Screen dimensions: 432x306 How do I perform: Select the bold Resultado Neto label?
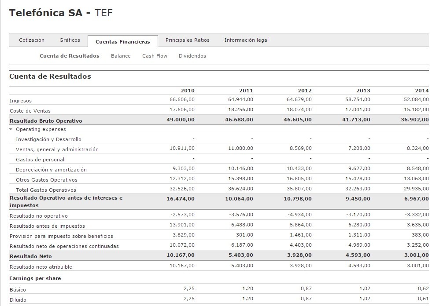(30, 256)
